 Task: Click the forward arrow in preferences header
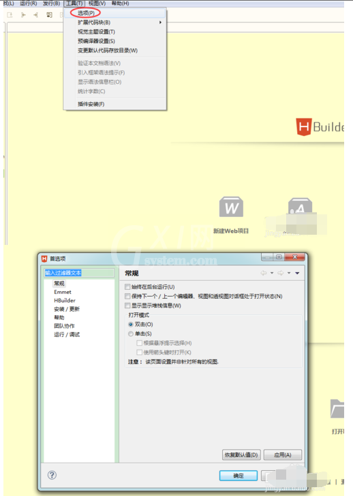point(281,273)
